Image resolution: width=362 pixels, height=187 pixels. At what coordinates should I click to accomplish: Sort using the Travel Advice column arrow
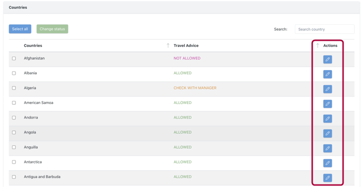click(318, 45)
